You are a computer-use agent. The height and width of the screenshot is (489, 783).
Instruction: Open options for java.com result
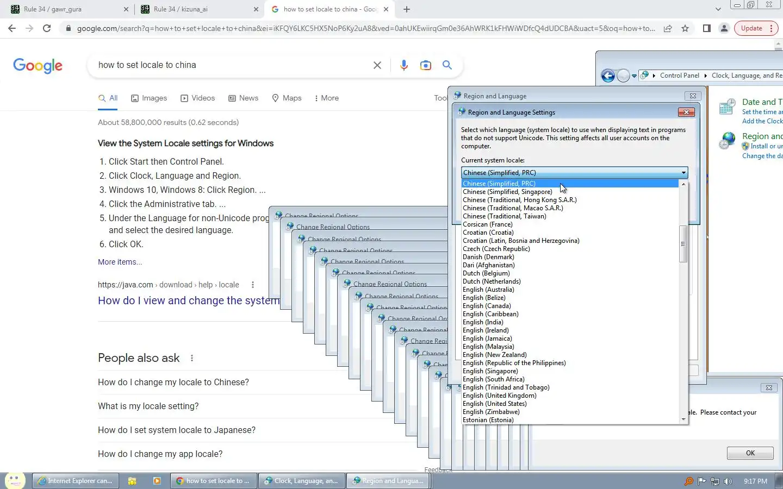[x=252, y=285]
